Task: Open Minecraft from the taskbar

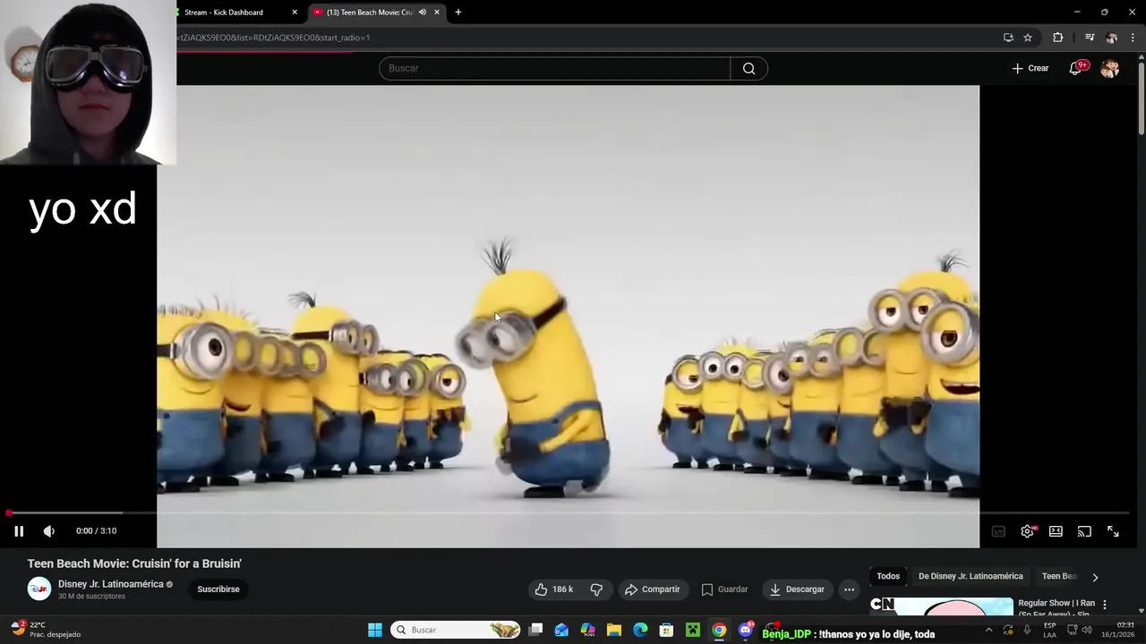Action: pos(693,630)
